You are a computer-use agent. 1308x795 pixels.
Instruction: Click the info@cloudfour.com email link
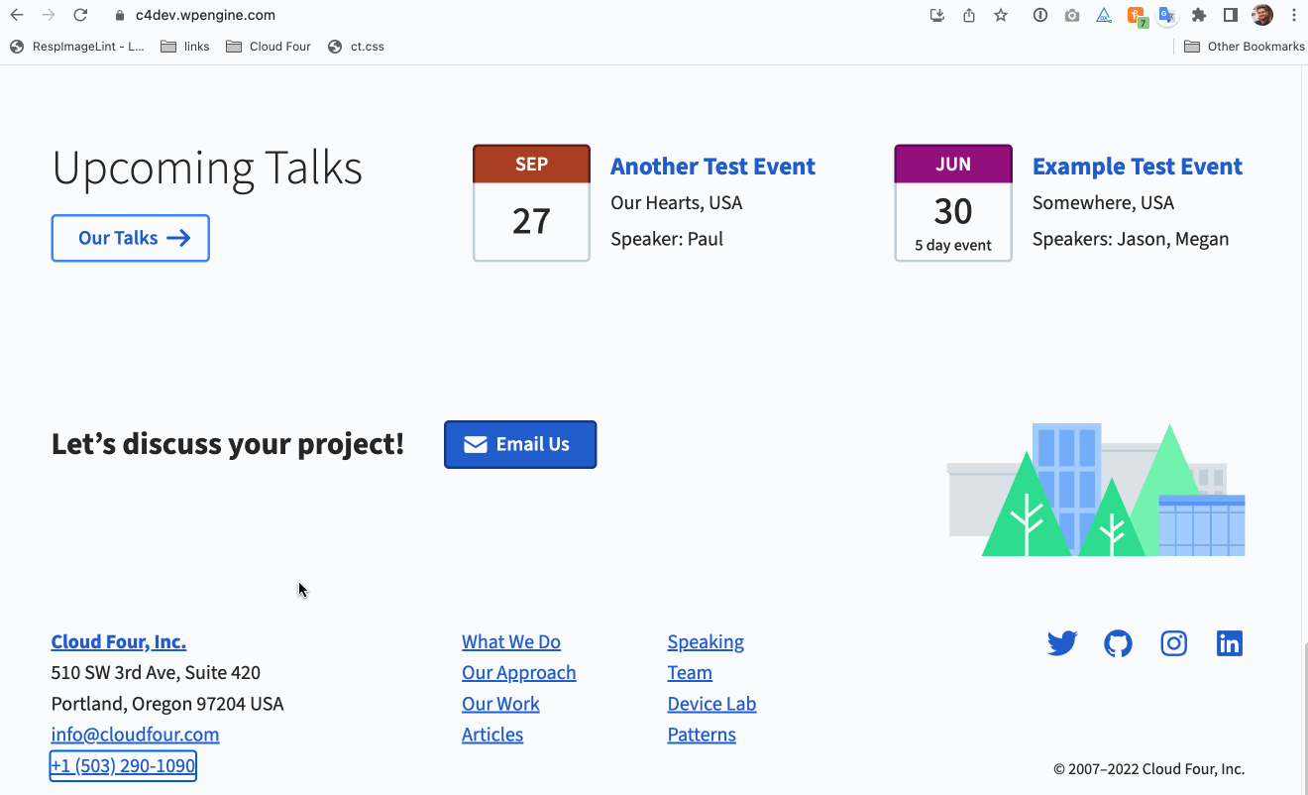[x=135, y=735]
